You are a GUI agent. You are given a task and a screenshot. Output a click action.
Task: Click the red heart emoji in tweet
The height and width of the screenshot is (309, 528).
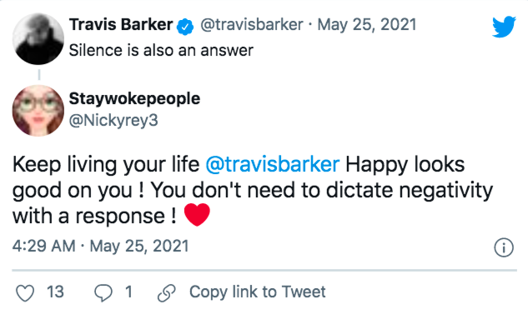(x=197, y=215)
